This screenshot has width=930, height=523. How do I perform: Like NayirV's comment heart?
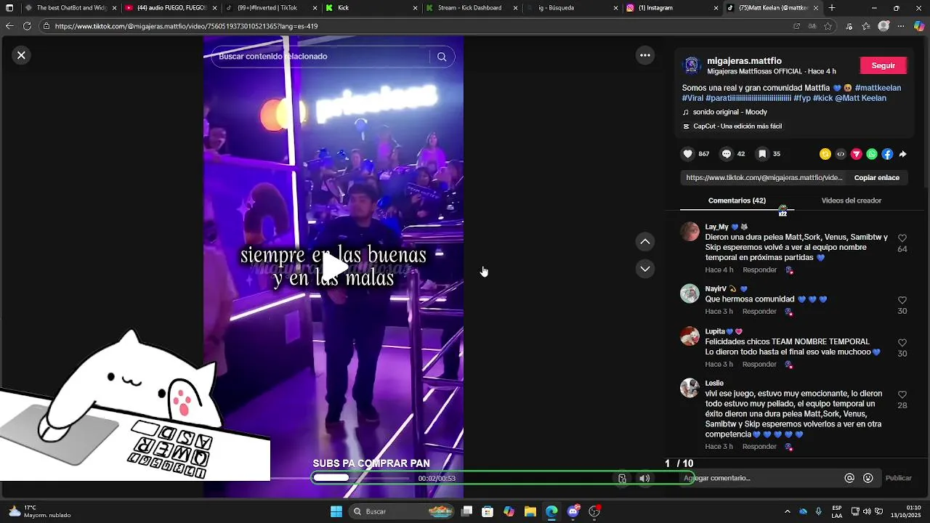(x=902, y=300)
